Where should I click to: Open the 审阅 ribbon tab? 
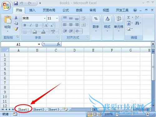[x=93, y=10]
